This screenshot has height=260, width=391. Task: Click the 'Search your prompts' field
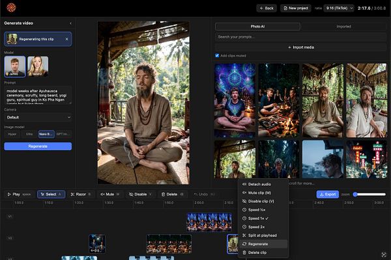[x=300, y=37]
